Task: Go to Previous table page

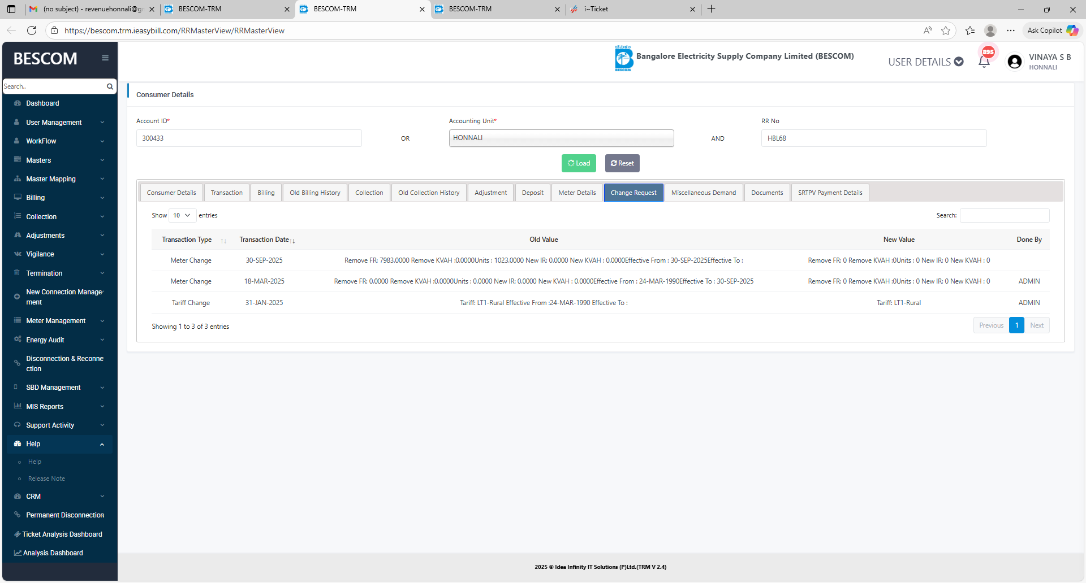Action: coord(991,325)
